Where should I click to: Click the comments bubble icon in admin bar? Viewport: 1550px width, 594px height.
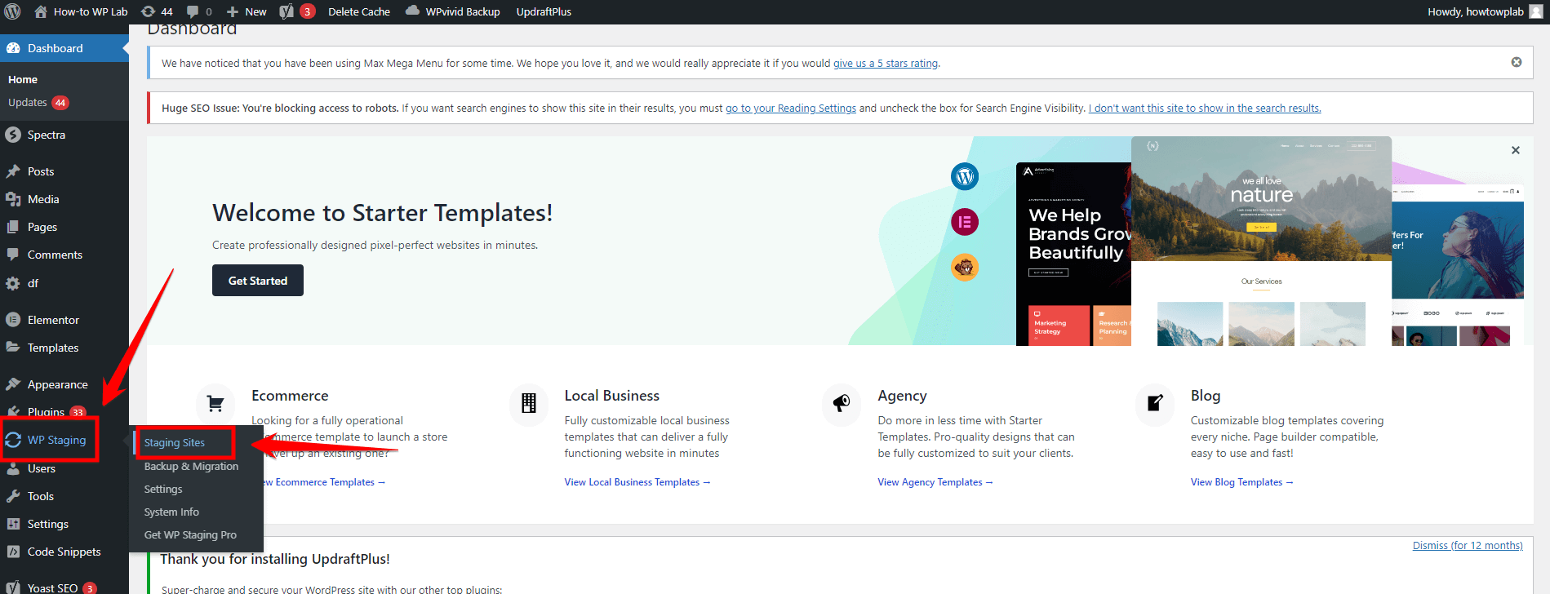[x=198, y=11]
